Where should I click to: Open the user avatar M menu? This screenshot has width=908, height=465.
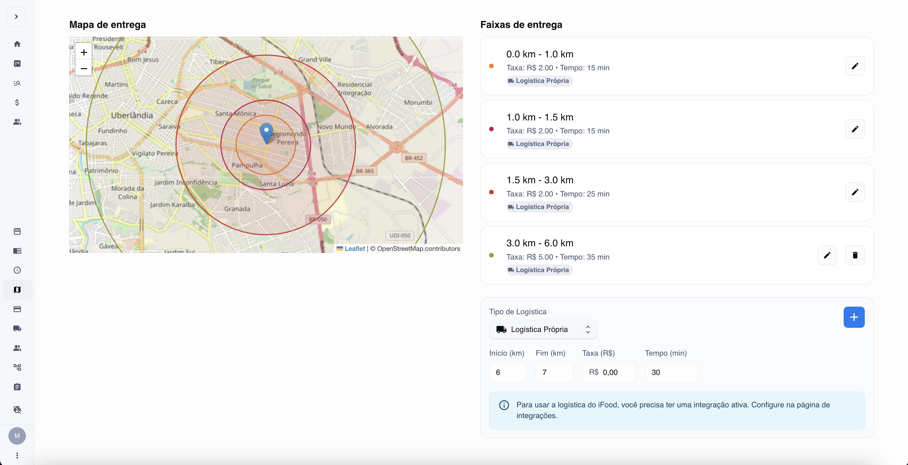click(x=17, y=436)
